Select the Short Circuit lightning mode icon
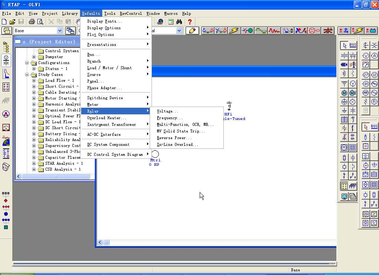The height and width of the screenshot is (275, 379). pyautogui.click(x=234, y=31)
